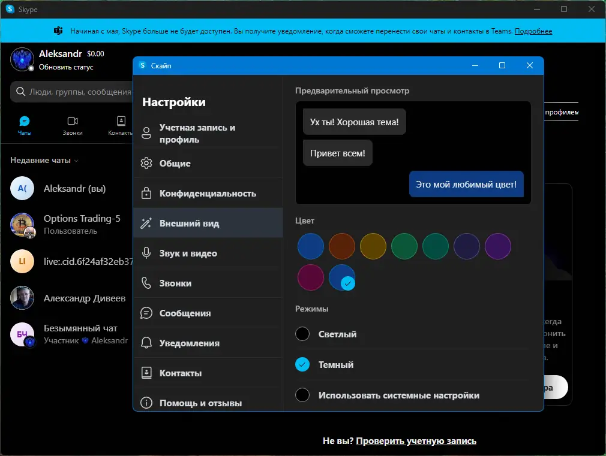The width and height of the screenshot is (606, 456).
Task: Switch to the Чаты tab
Action: pos(25,126)
